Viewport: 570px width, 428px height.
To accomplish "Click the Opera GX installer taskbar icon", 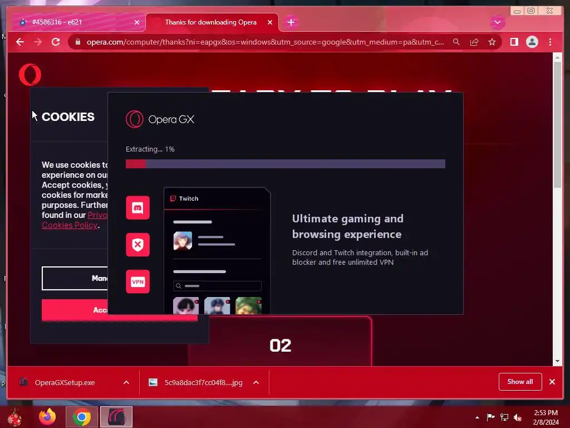I will [116, 417].
